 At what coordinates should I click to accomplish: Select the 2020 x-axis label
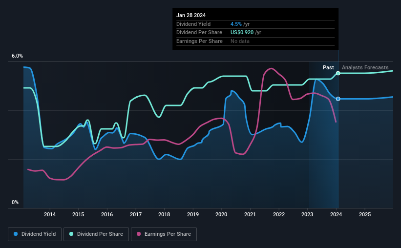point(221,214)
